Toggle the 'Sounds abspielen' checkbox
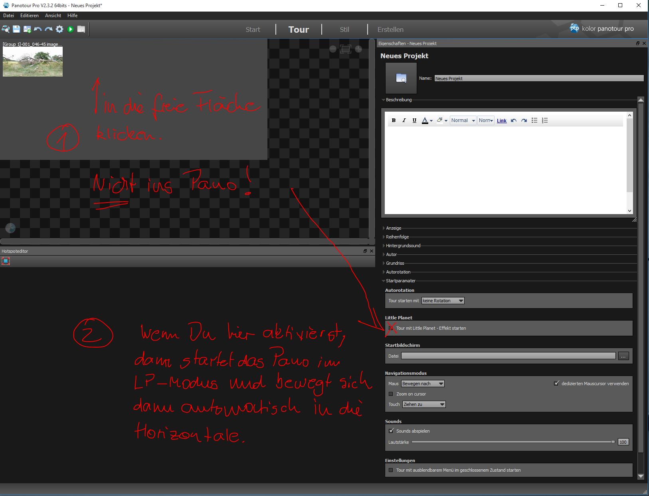649x496 pixels. [391, 431]
